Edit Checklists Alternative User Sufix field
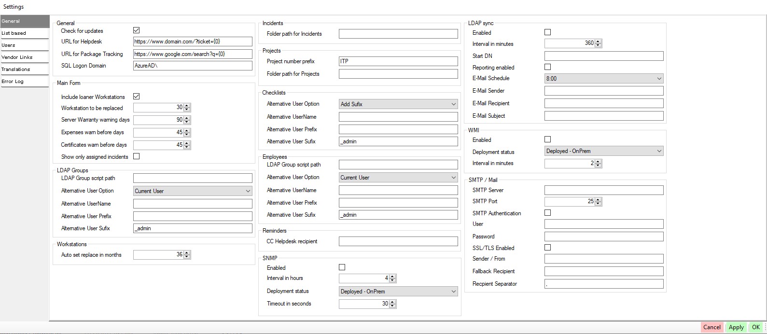The width and height of the screenshot is (767, 334). [x=398, y=141]
